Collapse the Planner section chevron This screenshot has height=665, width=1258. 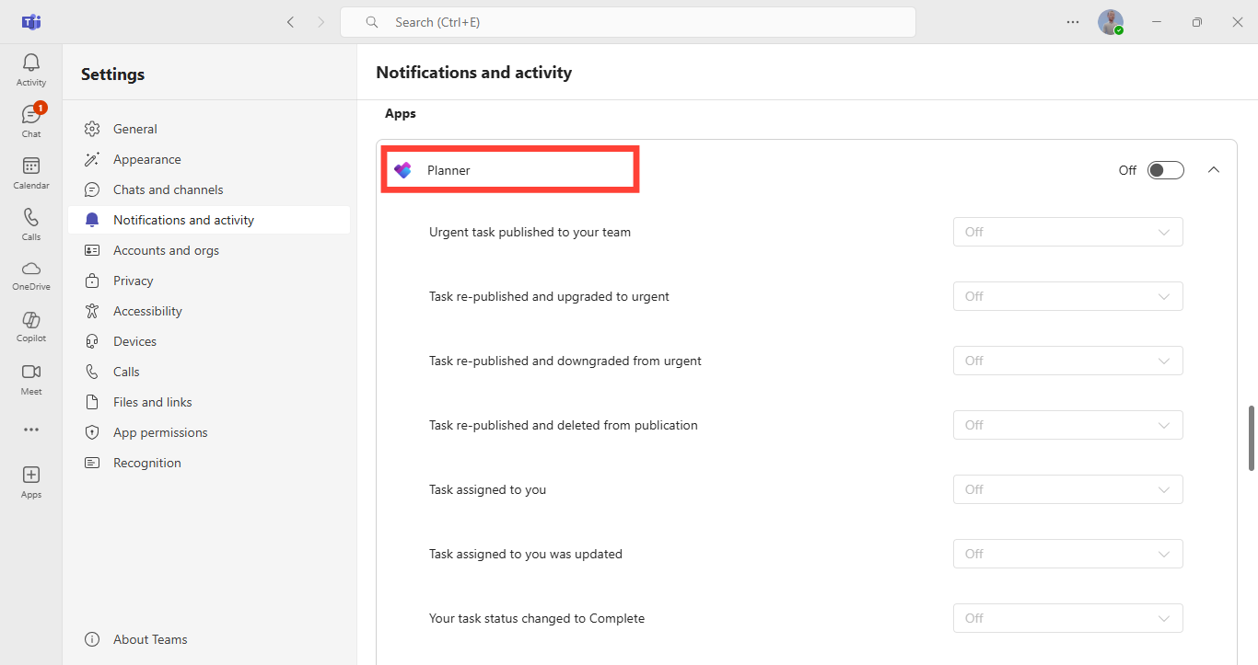1213,170
